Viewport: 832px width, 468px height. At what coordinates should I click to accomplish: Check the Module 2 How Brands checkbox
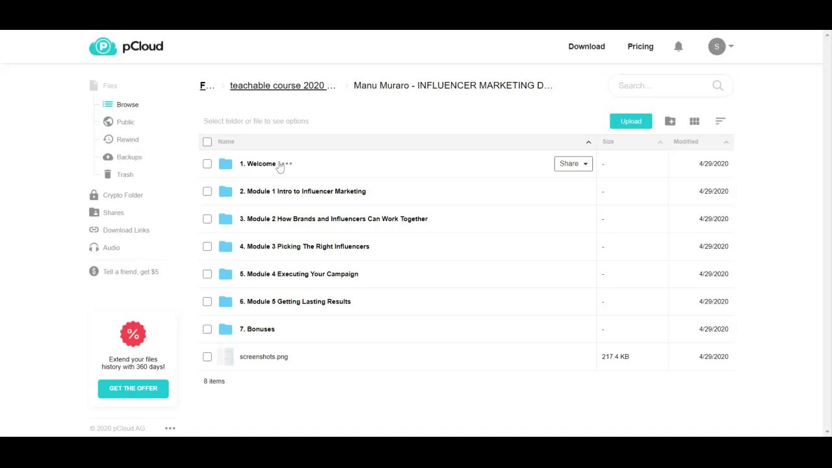(x=207, y=219)
